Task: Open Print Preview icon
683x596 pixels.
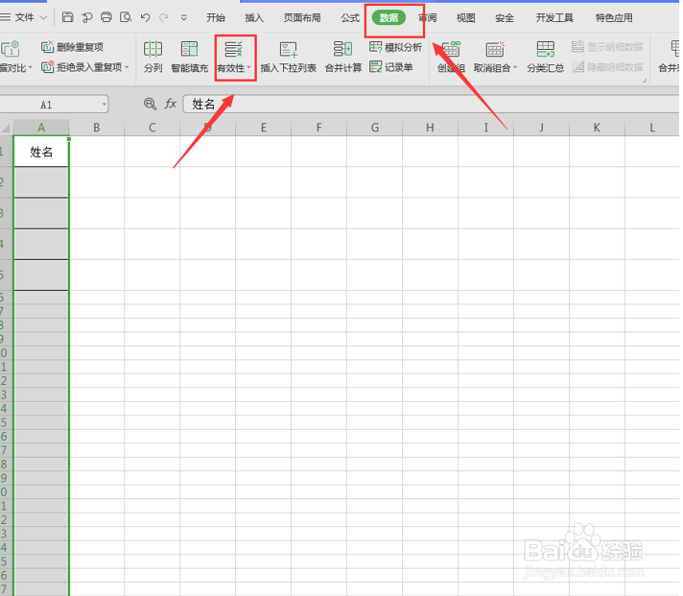Action: point(126,17)
